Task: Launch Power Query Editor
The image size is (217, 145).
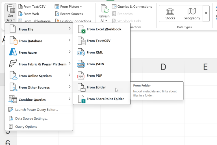Action: 36,110
